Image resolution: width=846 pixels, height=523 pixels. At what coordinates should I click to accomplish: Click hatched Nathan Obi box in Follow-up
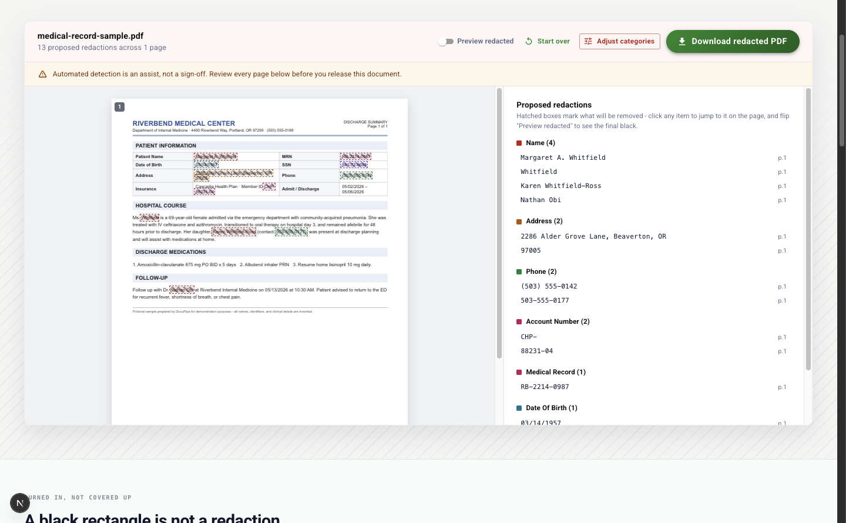182,290
